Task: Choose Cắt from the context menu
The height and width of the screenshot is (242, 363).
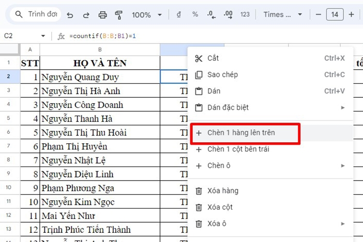Action: coord(270,58)
